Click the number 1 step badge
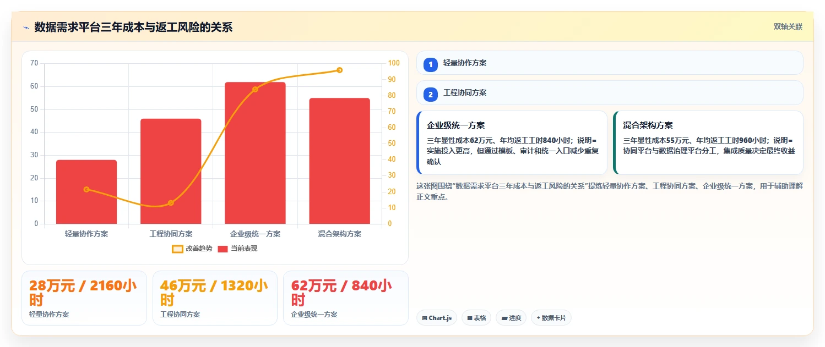The image size is (825, 347). point(431,65)
